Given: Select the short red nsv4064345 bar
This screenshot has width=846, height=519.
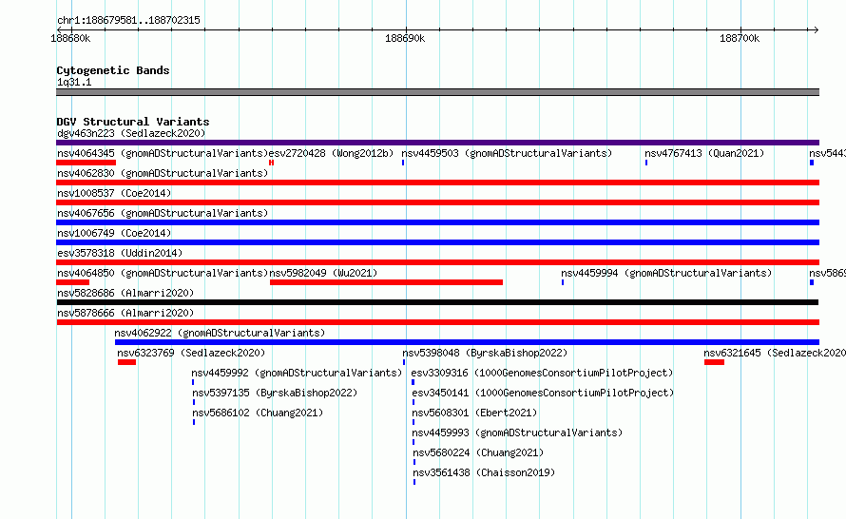Looking at the screenshot, I should [86, 163].
